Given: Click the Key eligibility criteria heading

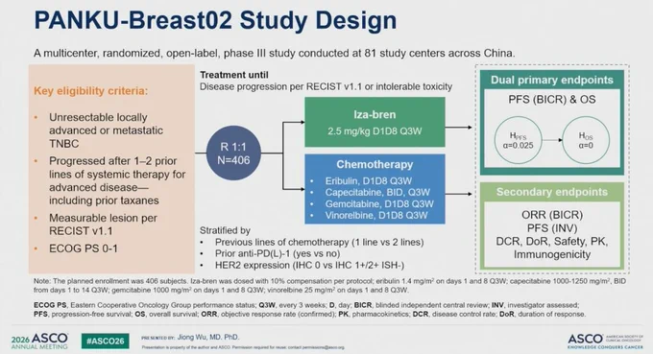Looking at the screenshot, I should pos(91,91).
